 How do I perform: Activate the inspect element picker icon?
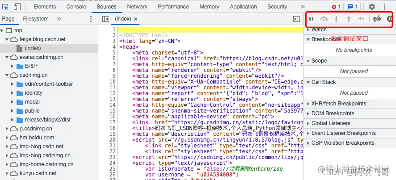click(x=5, y=7)
